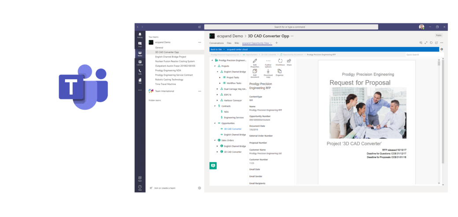Expand the Harbour Conveyor node
458x217 pixels.
click(x=217, y=100)
